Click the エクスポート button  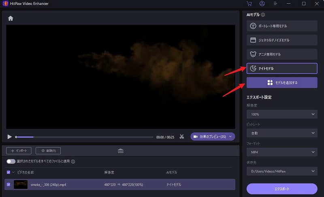(282, 189)
